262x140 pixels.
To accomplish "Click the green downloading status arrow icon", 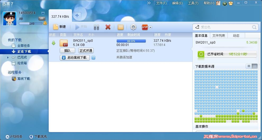I will pyautogui.click(x=53, y=43).
